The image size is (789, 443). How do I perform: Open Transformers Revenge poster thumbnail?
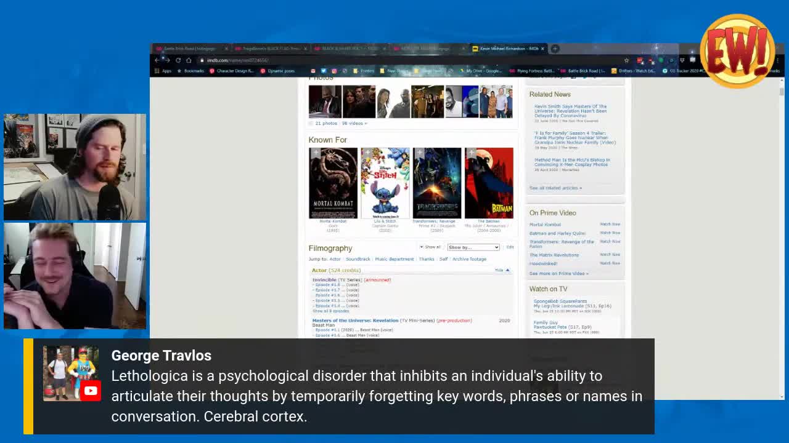click(x=436, y=183)
